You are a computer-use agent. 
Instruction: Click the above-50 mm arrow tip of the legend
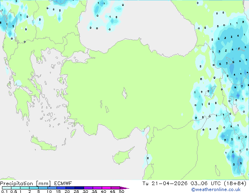tap(124, 188)
